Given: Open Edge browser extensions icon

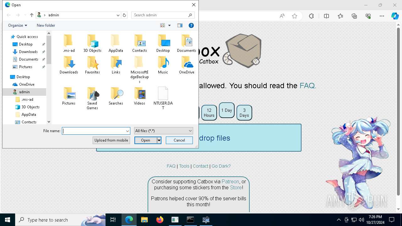Looking at the screenshot, I should click(x=311, y=16).
